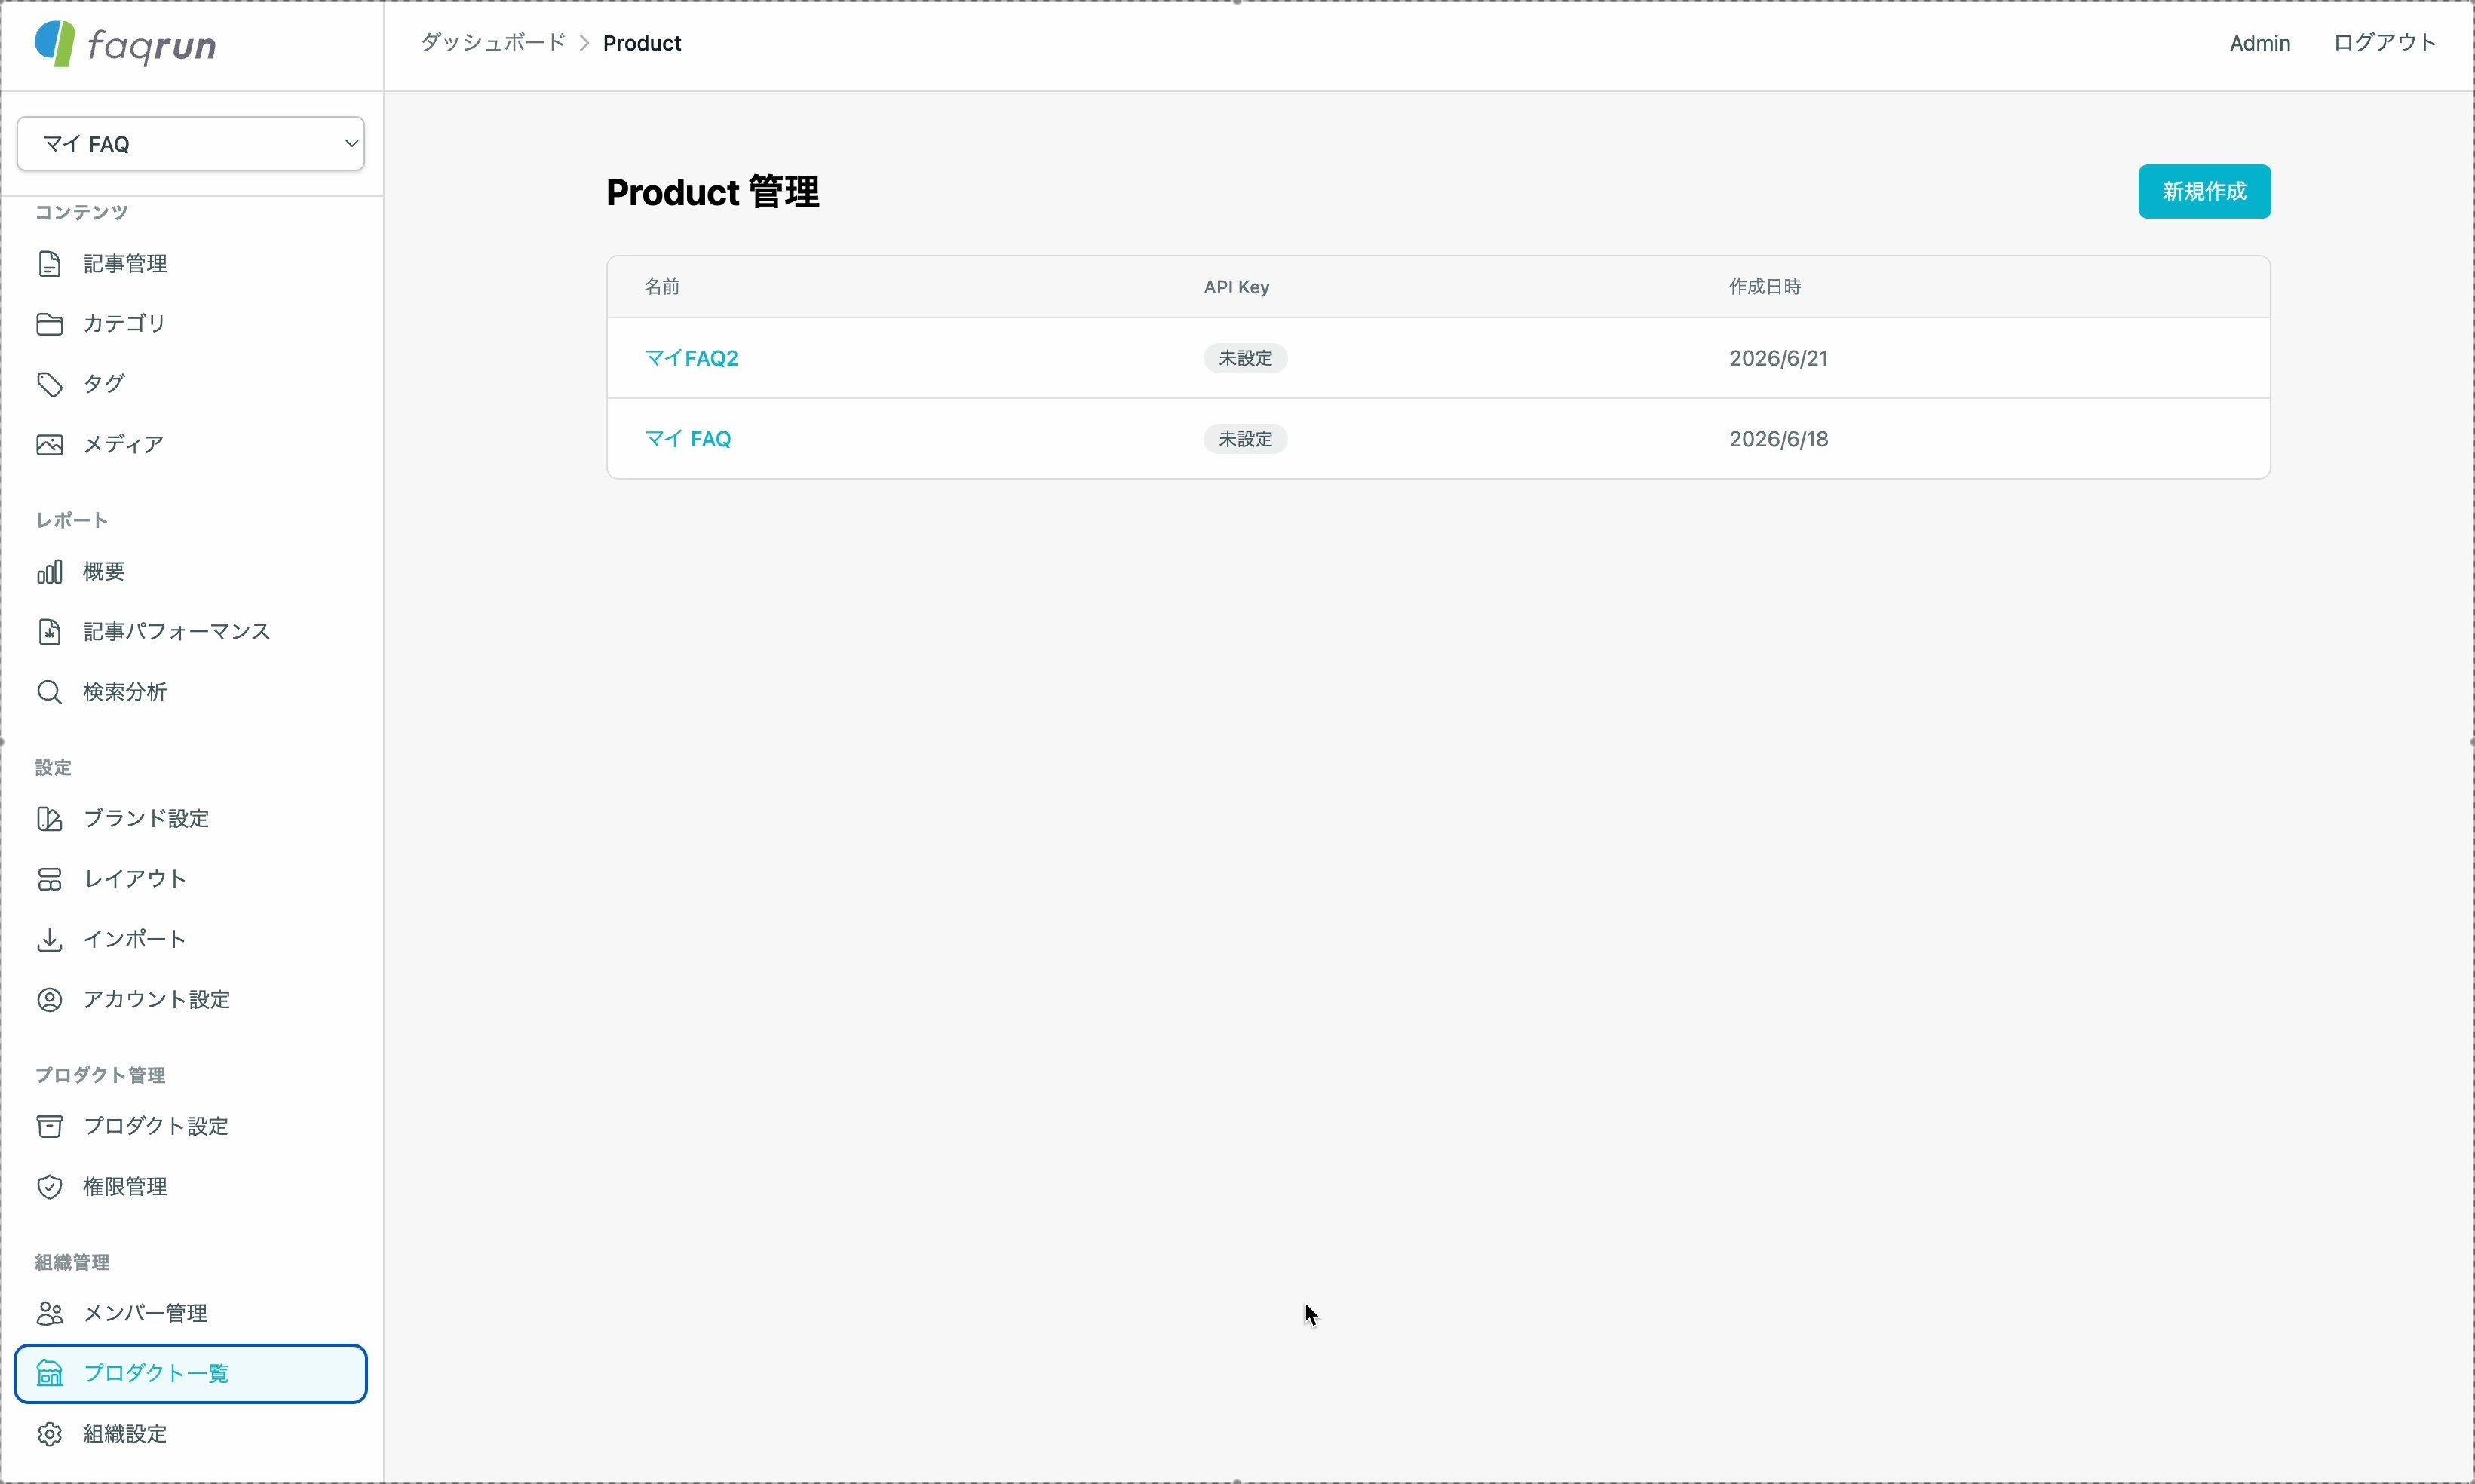The width and height of the screenshot is (2475, 1484).
Task: Click the メンバー管理 people icon
Action: [49, 1313]
